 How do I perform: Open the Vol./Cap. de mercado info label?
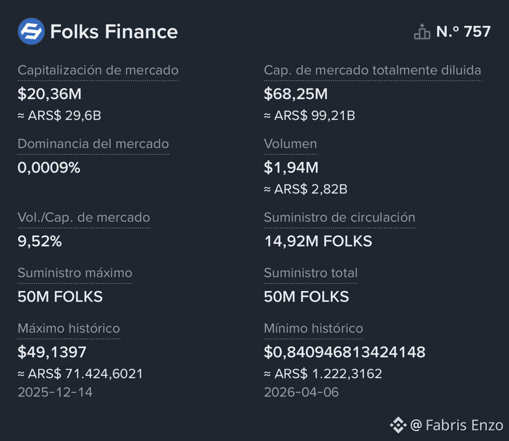click(84, 217)
